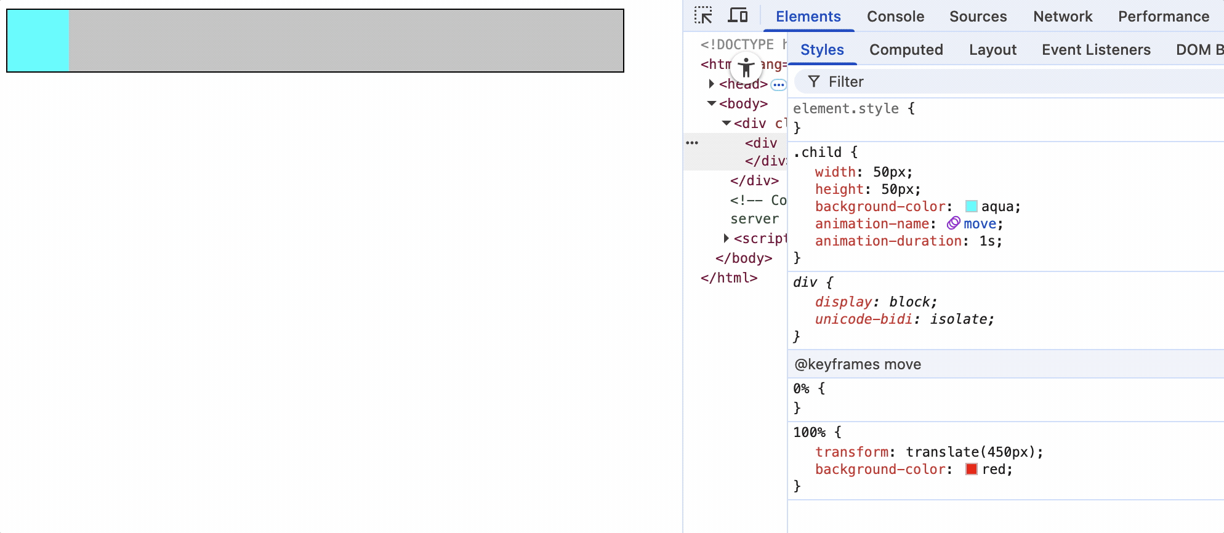Collapse the body element node
The height and width of the screenshot is (533, 1224).
712,103
